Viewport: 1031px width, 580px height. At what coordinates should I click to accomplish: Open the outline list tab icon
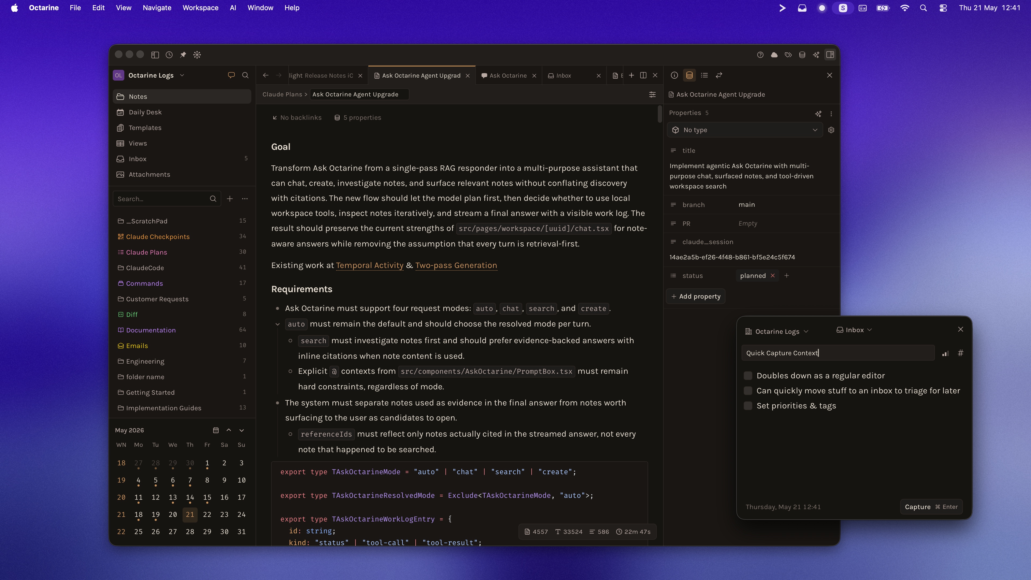705,75
